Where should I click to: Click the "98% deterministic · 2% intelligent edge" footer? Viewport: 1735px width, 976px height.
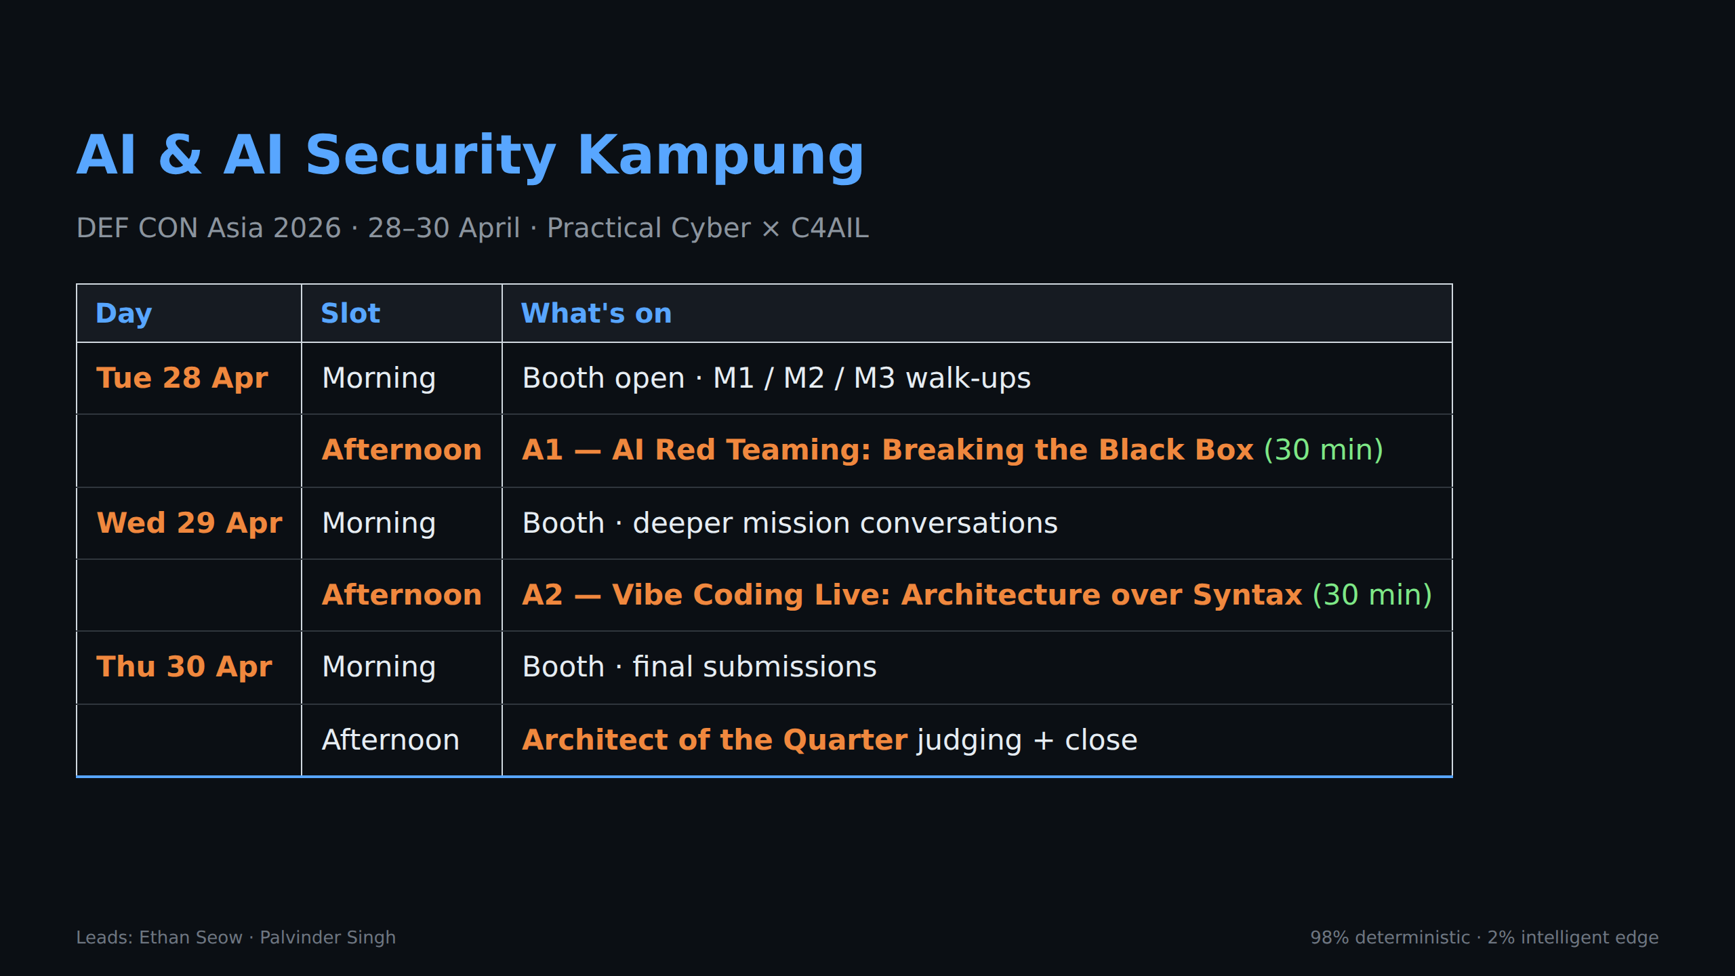point(1484,937)
